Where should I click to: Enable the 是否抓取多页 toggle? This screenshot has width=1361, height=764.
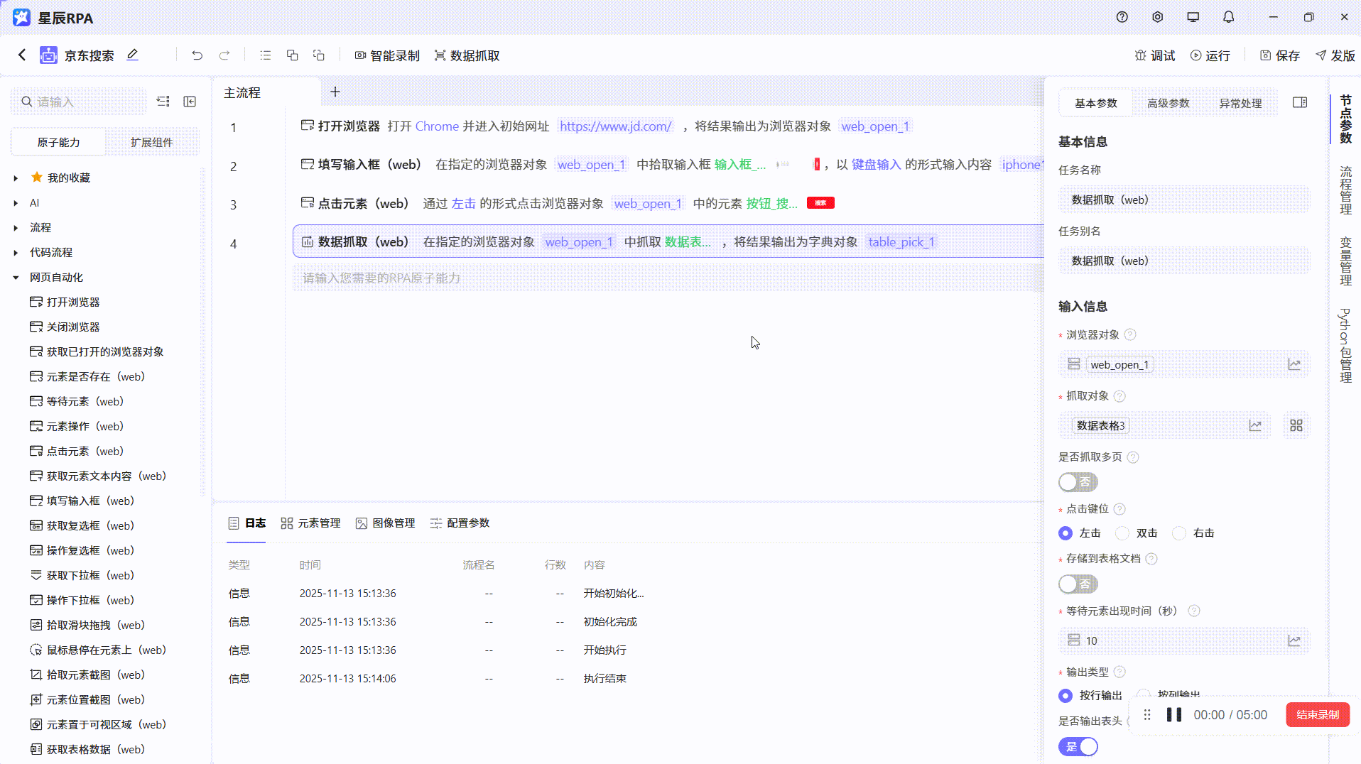point(1078,482)
